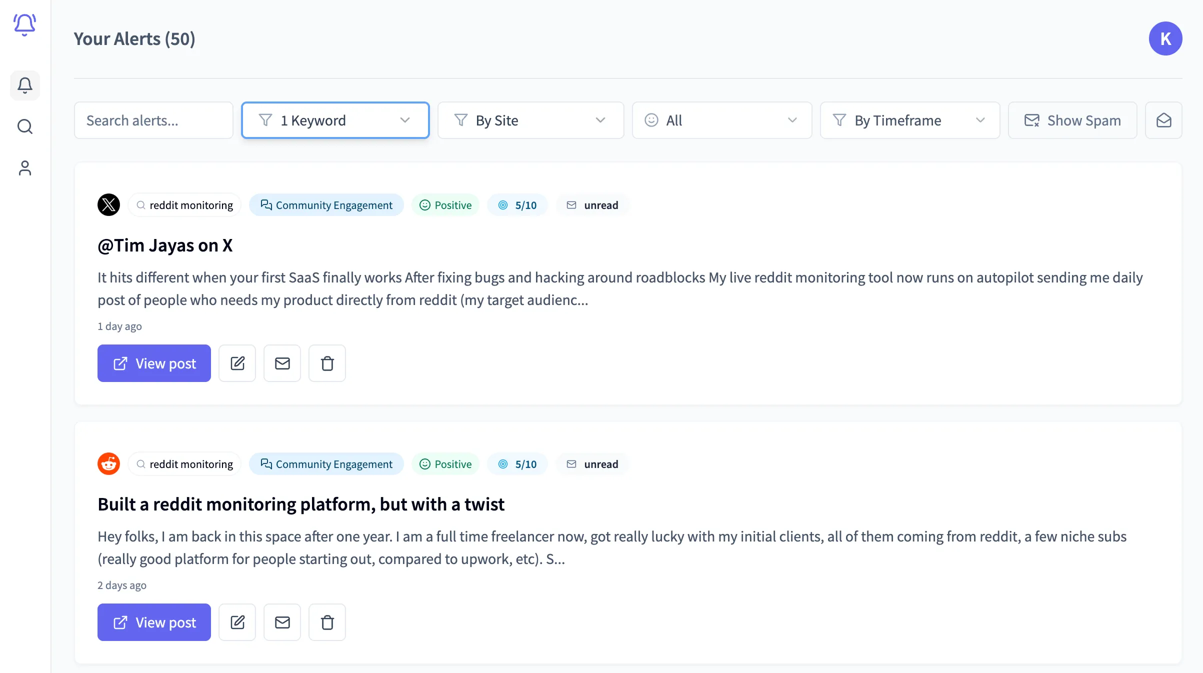Open search from the left sidebar
The width and height of the screenshot is (1203, 673).
tap(24, 126)
